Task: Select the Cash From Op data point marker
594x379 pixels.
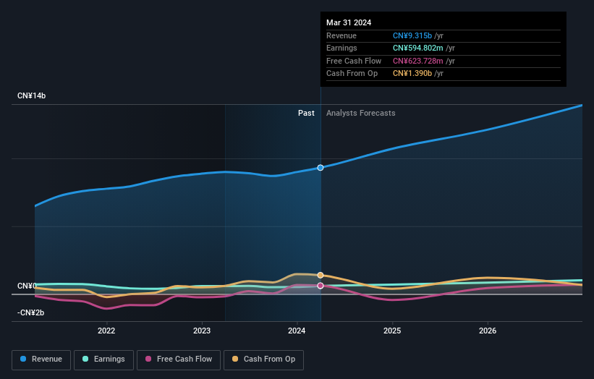Action: point(321,276)
